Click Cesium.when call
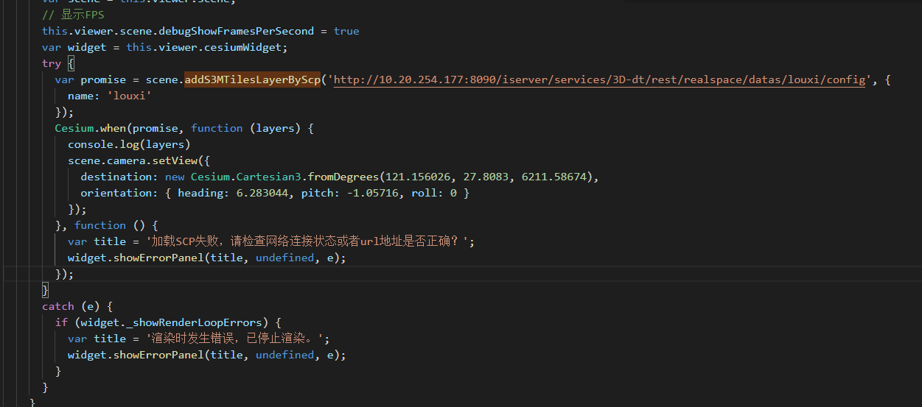 [90, 128]
